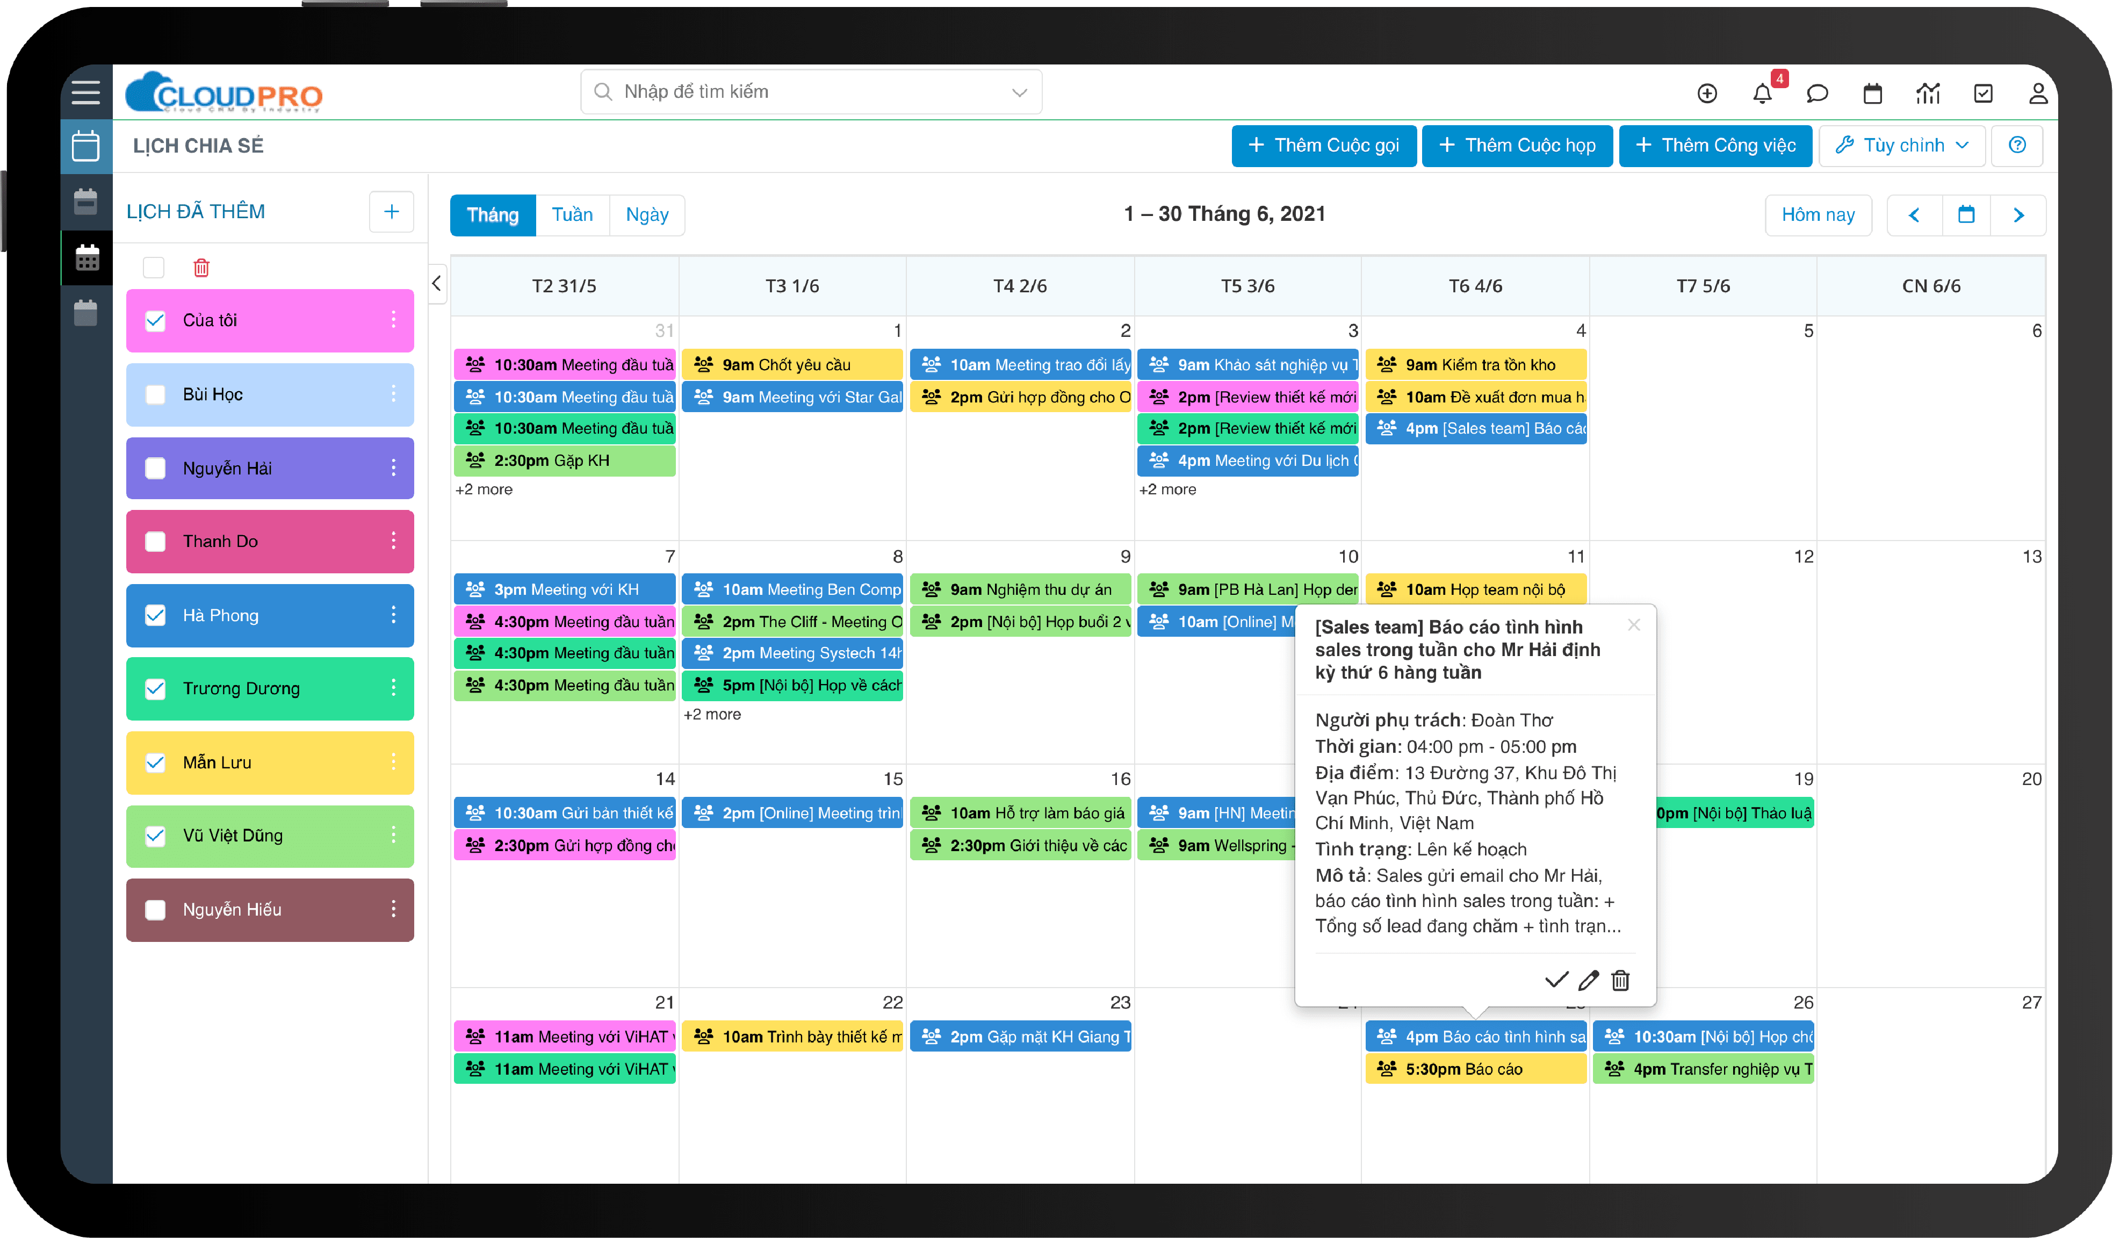Open the notifications bell icon

(x=1762, y=93)
